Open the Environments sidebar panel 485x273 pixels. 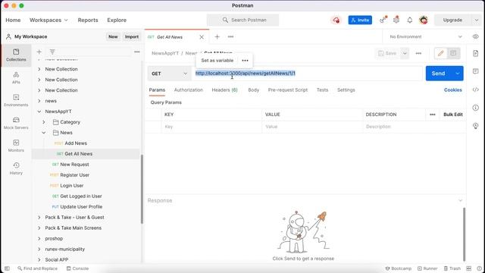[x=16, y=100]
